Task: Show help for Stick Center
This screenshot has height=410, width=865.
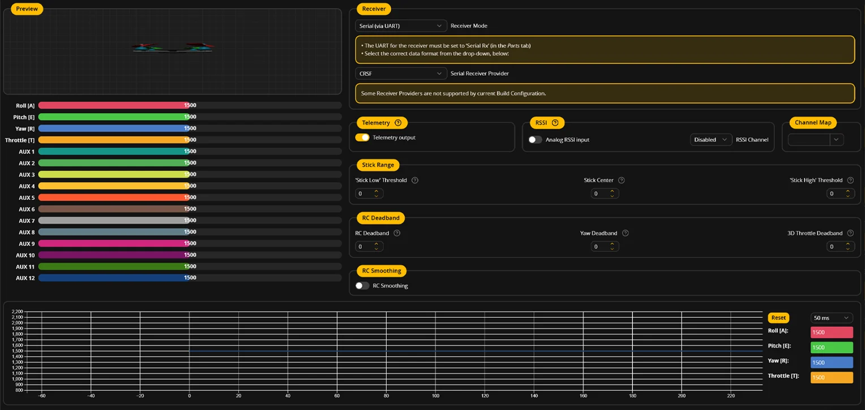Action: click(x=622, y=180)
